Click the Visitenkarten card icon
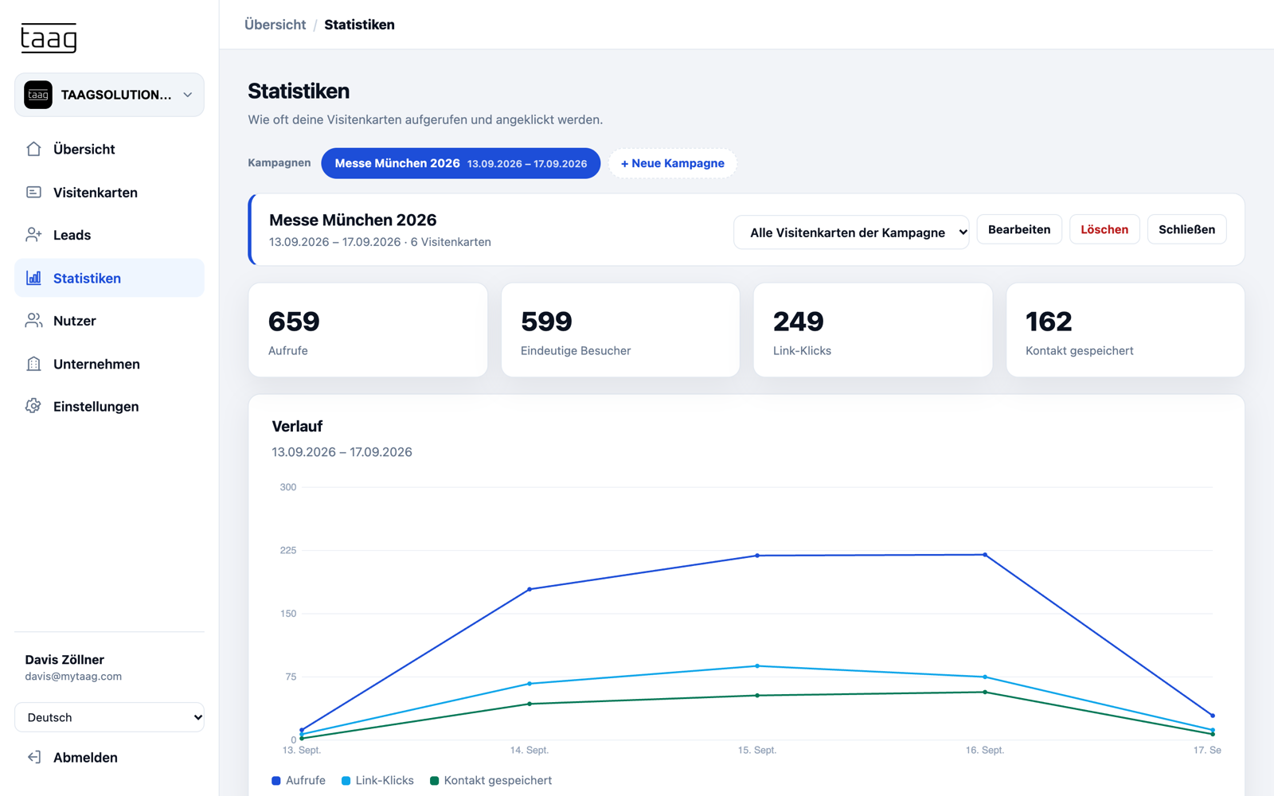 coord(33,192)
